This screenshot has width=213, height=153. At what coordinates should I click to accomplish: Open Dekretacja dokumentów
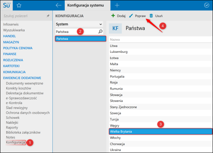(25, 93)
